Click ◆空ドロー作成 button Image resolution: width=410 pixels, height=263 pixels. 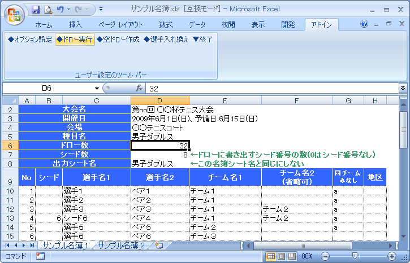(x=118, y=40)
